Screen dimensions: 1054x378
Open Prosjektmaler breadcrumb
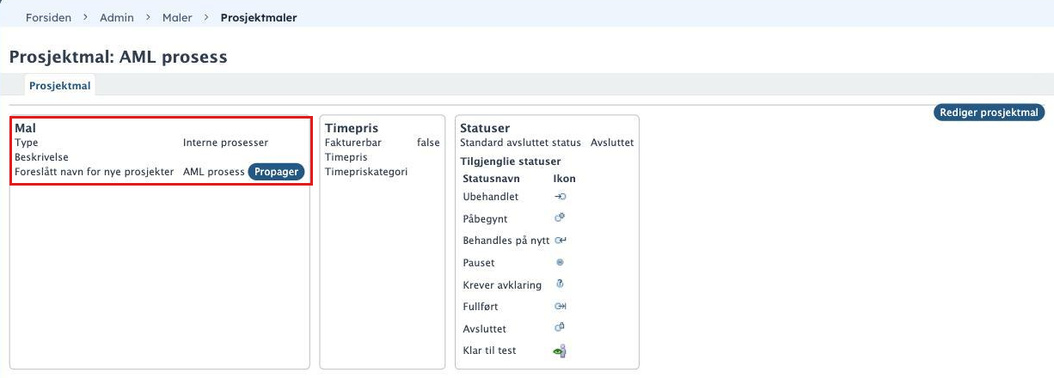click(259, 17)
